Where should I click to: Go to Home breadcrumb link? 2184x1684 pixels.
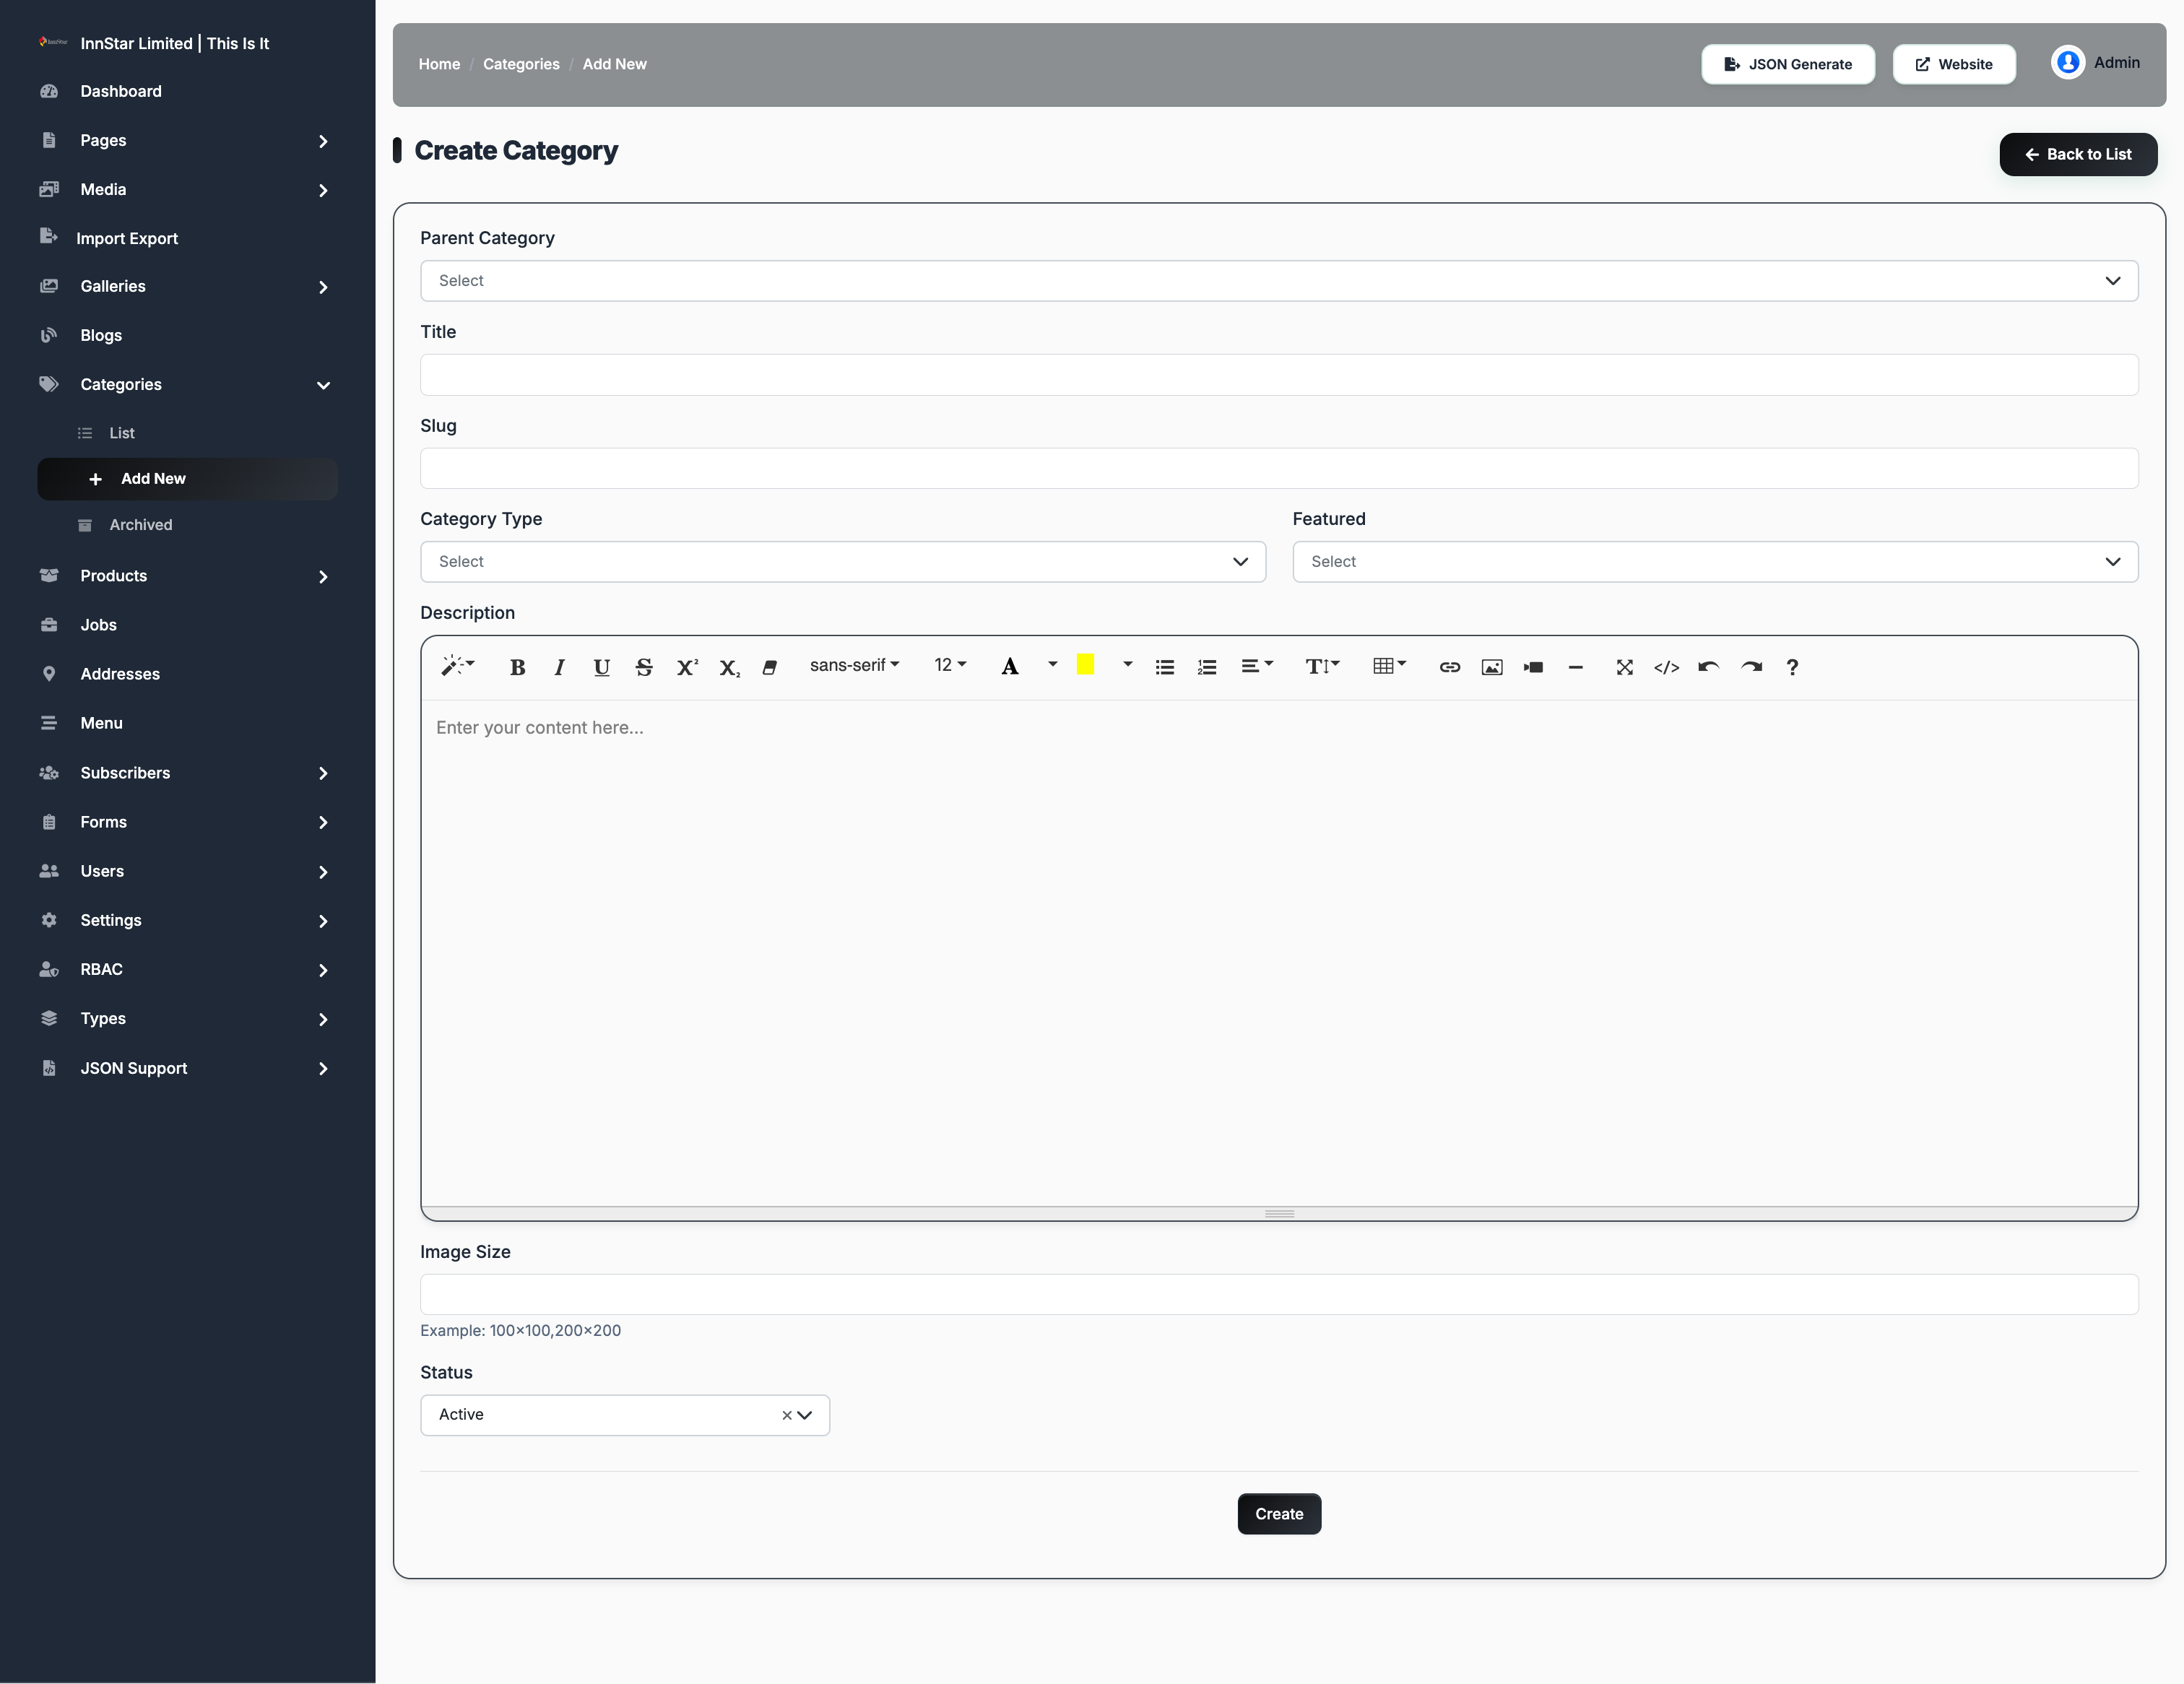pyautogui.click(x=439, y=64)
